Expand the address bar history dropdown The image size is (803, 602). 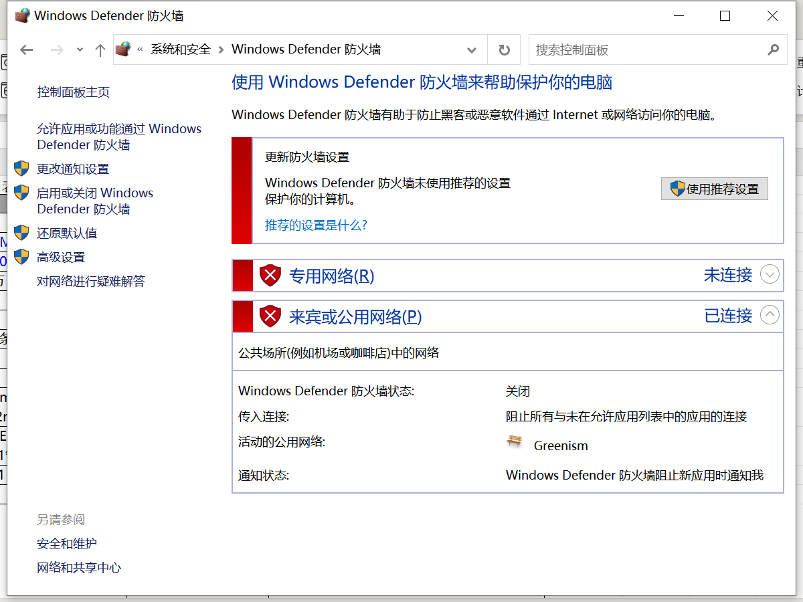pyautogui.click(x=472, y=50)
